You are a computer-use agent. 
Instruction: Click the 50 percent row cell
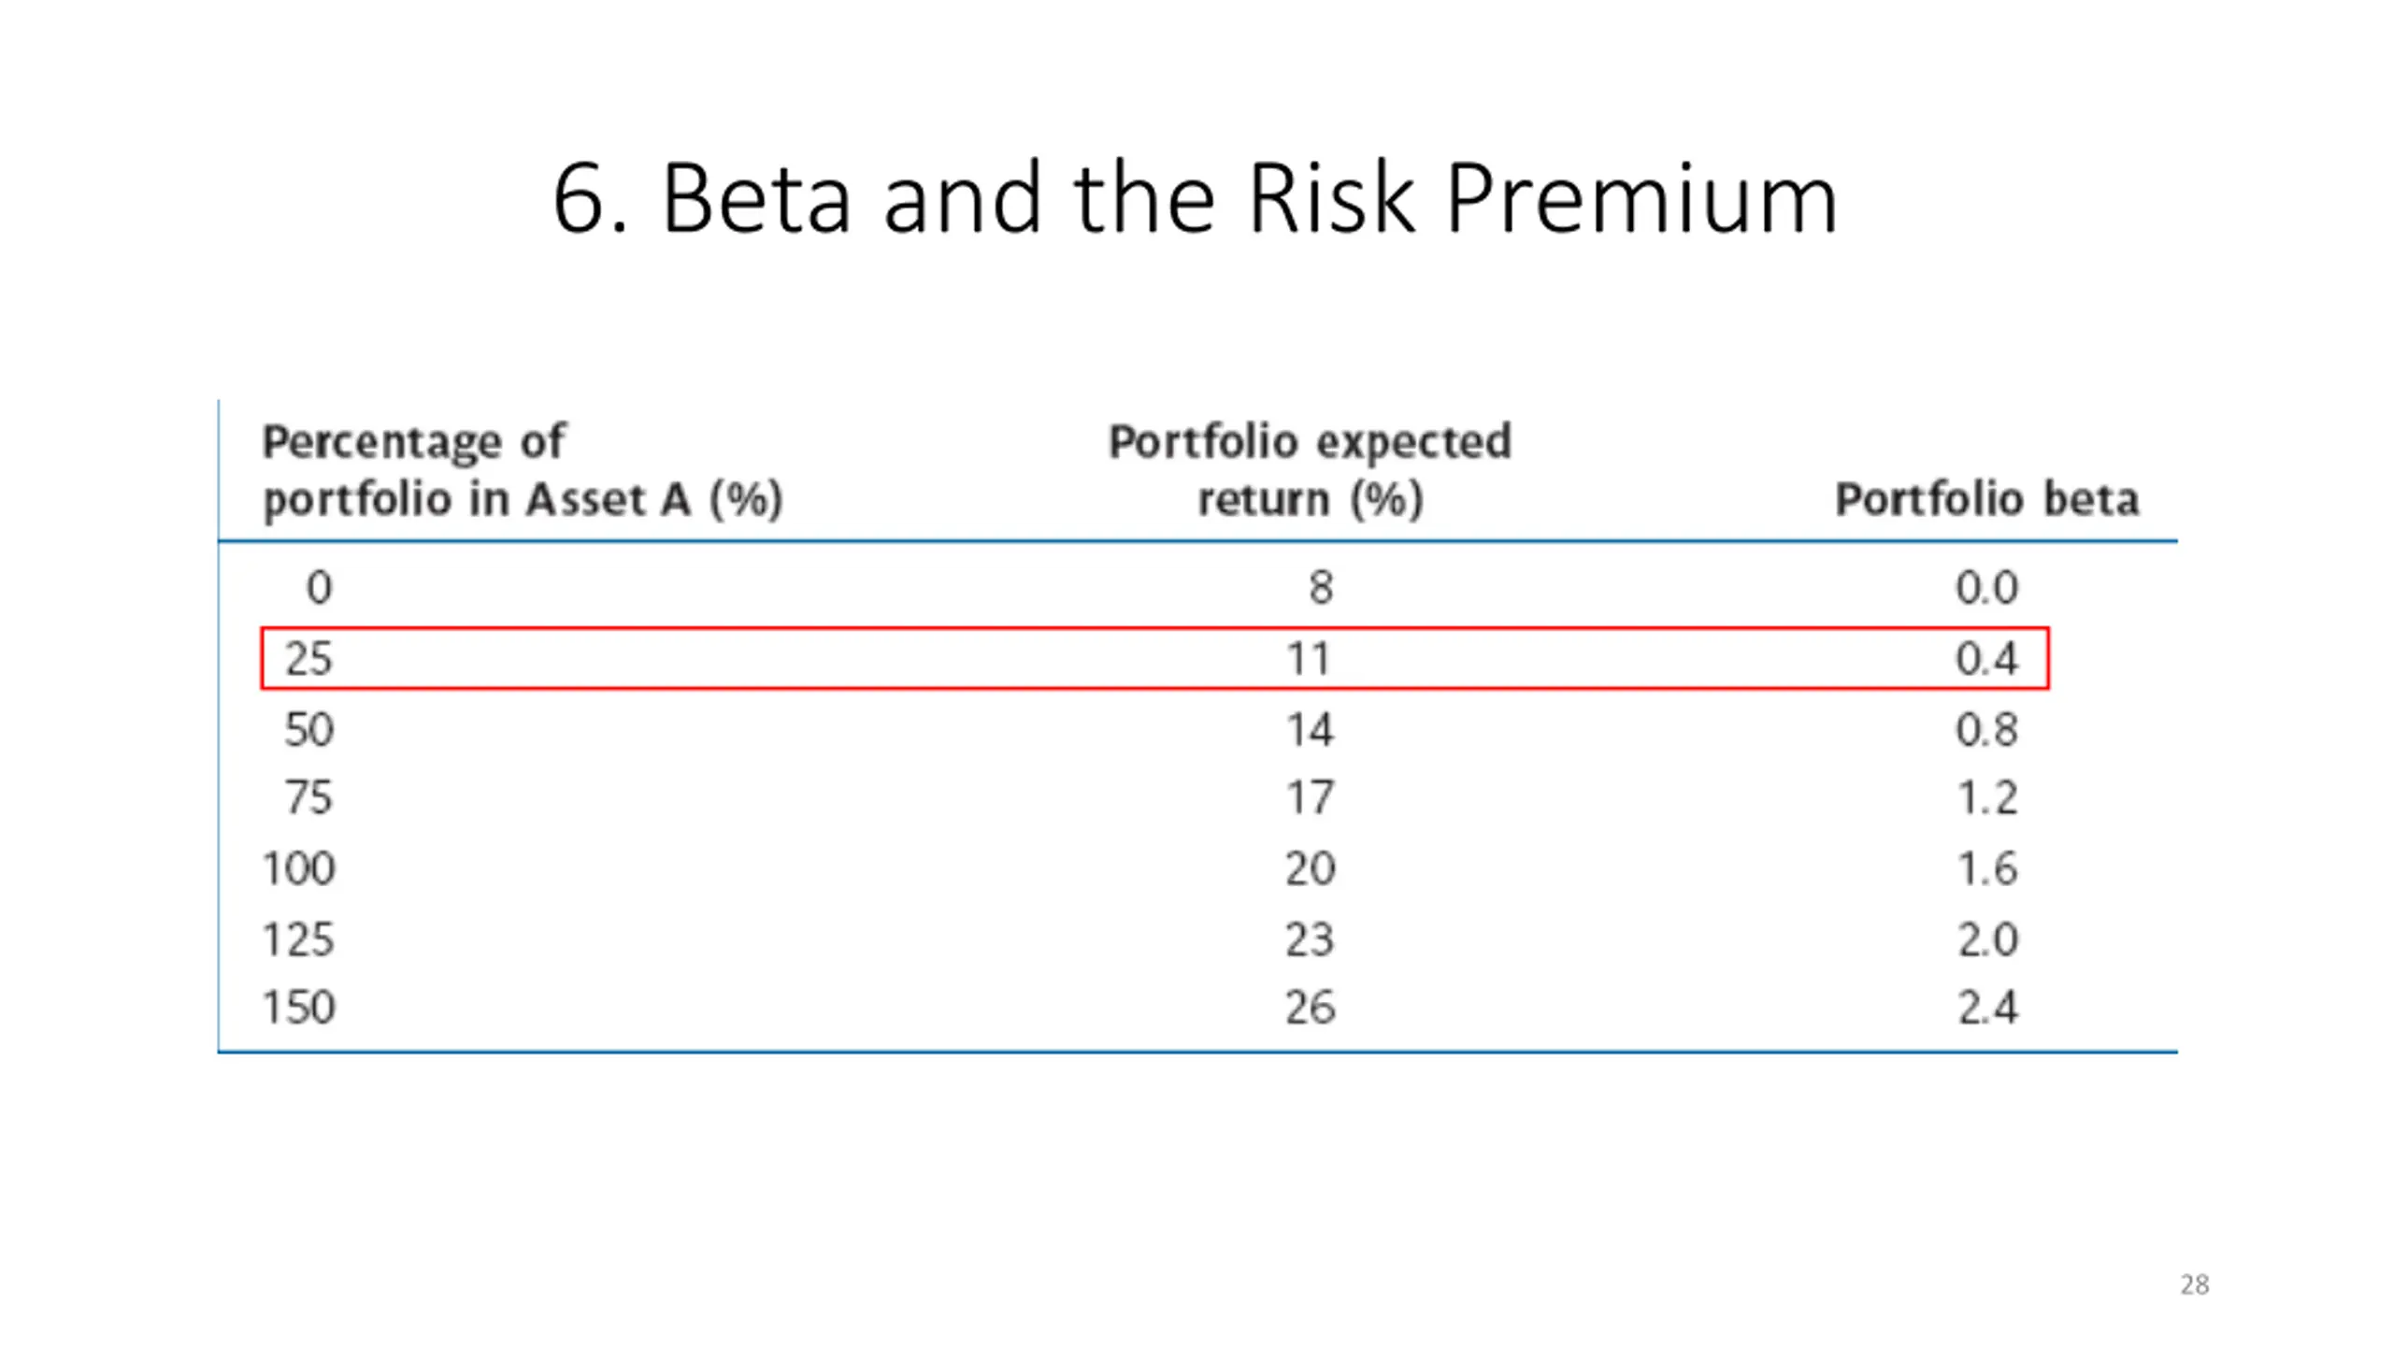[308, 730]
